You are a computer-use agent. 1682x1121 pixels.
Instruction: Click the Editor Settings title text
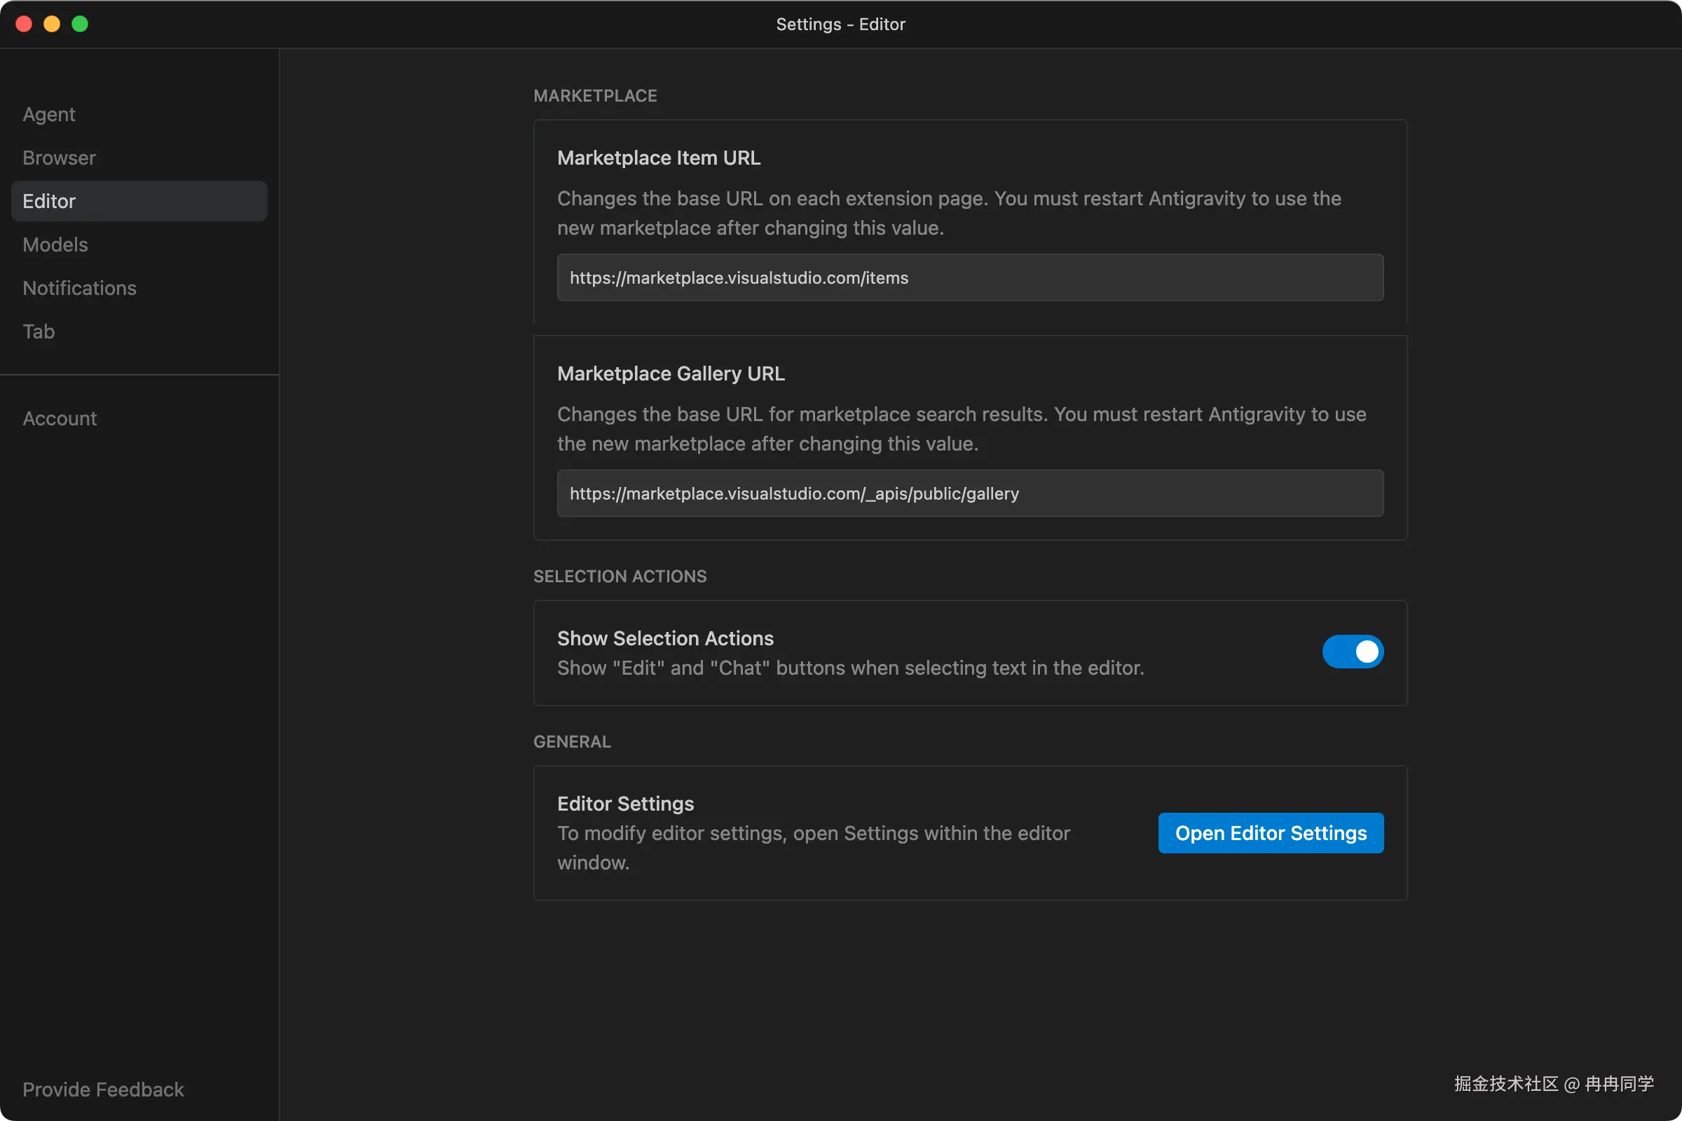(x=625, y=804)
